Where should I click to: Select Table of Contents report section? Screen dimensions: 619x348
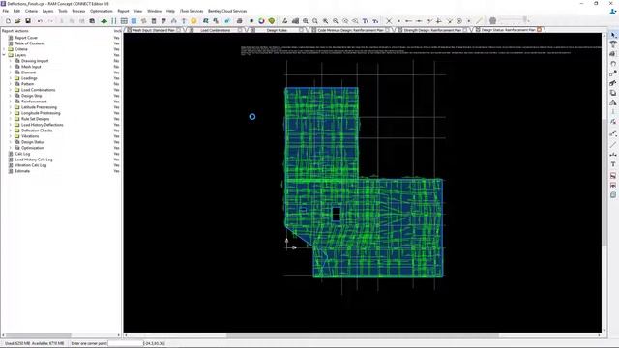30,43
